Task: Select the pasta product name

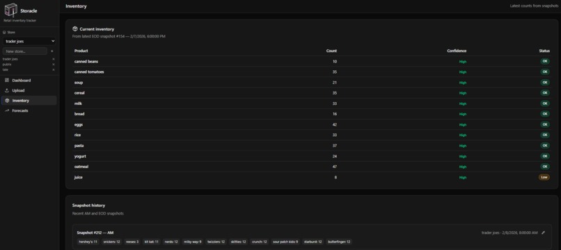Action: (x=79, y=146)
